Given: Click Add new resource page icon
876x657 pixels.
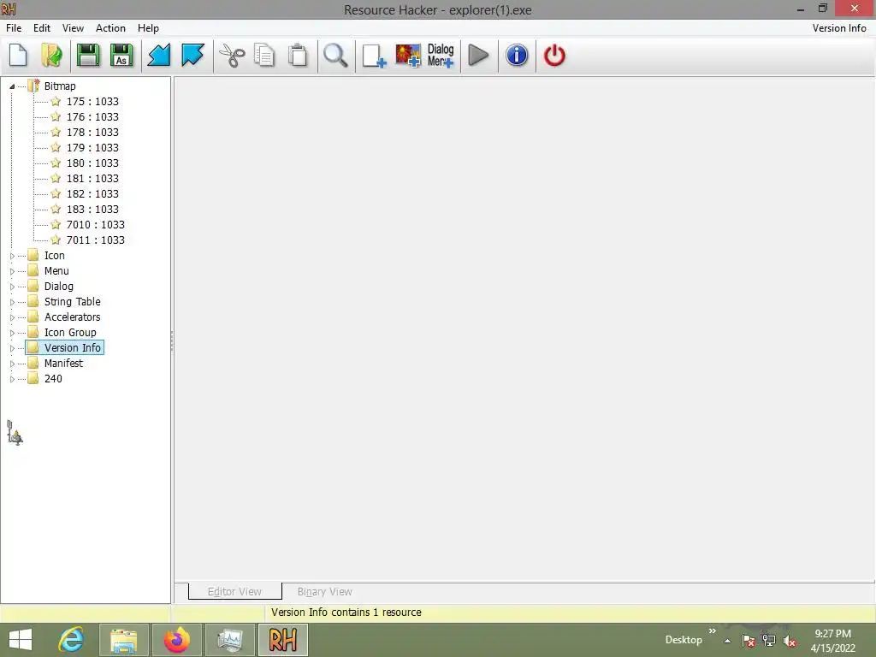Looking at the screenshot, I should pyautogui.click(x=374, y=56).
